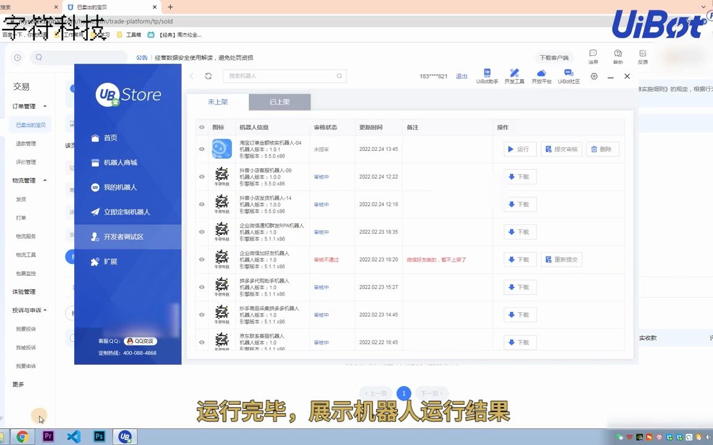Open the 开放平台 cloud icon

pos(543,75)
